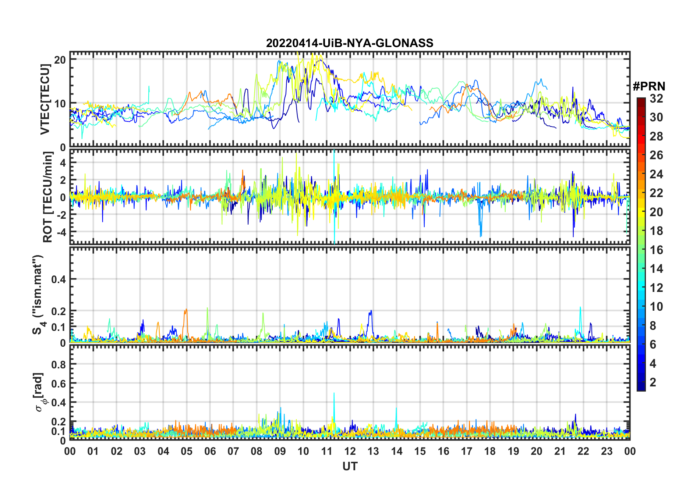This screenshot has width=700, height=489.
Task: Click the dark blue S4 peak near 13 UT
Action: coord(371,312)
